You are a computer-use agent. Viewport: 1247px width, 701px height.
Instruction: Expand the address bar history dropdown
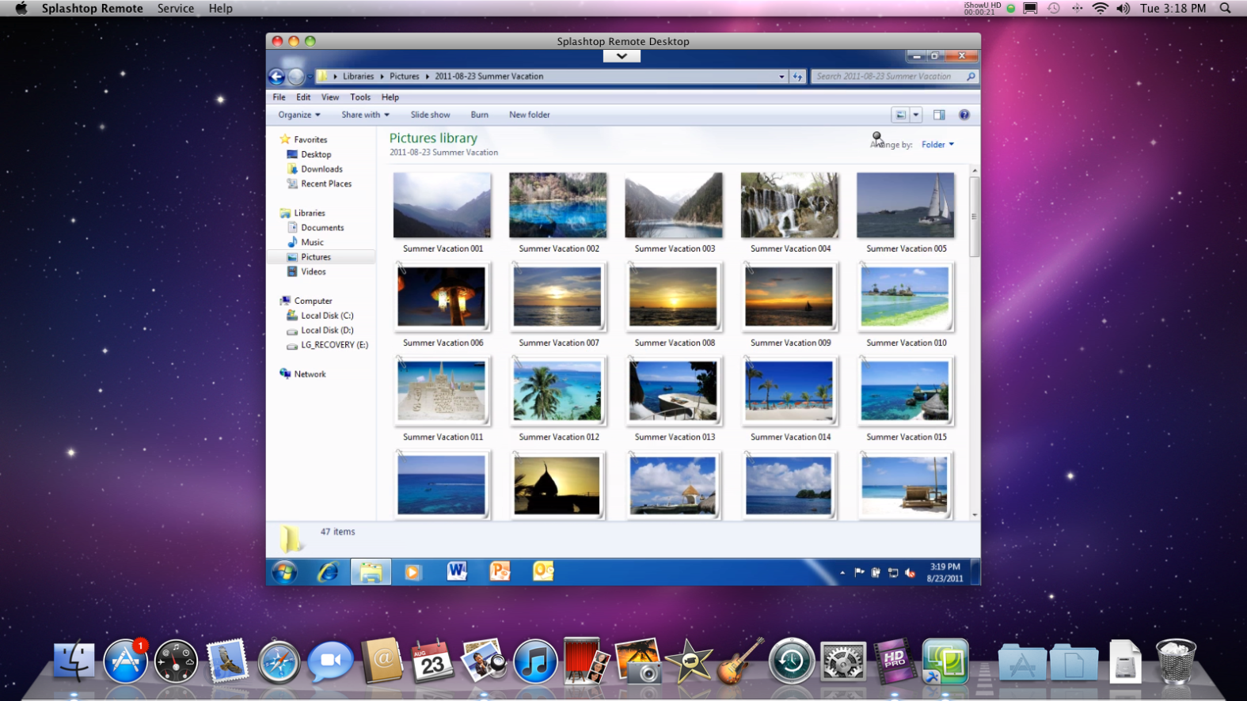781,77
